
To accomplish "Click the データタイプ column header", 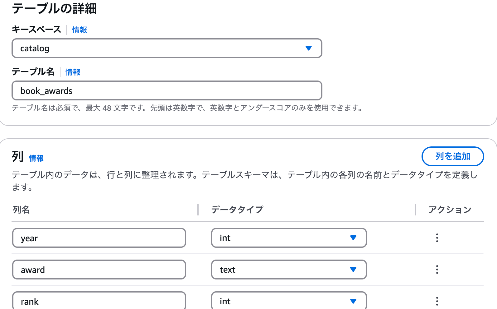I will tap(237, 210).
